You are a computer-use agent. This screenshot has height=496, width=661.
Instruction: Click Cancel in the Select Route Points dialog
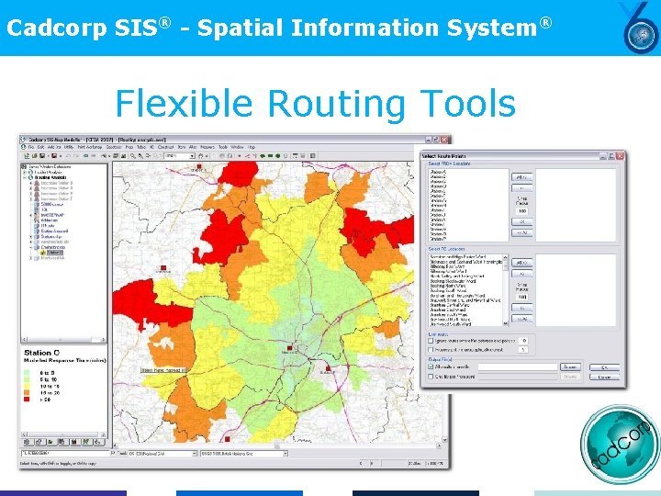[604, 378]
